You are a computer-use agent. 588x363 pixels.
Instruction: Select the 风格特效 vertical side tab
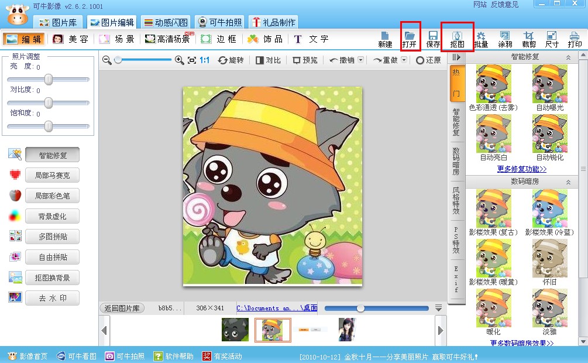[456, 200]
